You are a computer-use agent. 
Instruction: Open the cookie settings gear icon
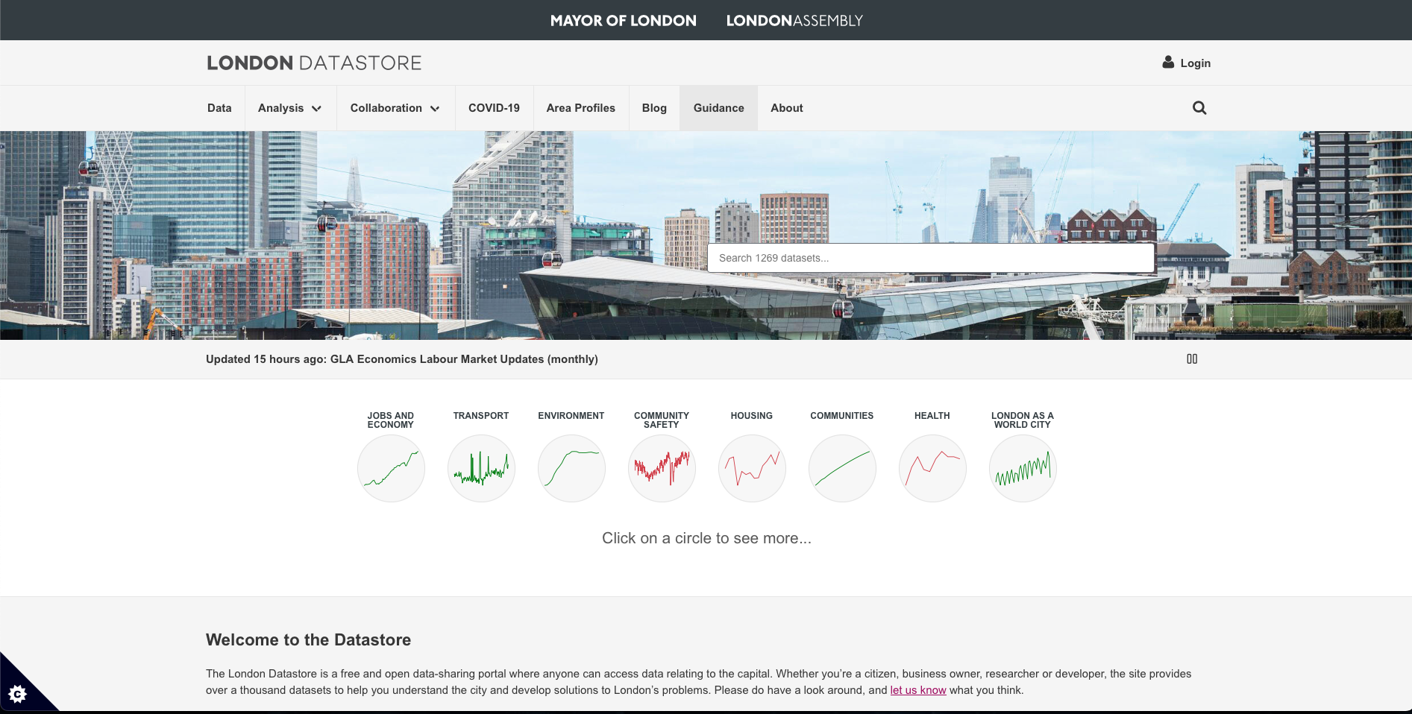pos(18,695)
